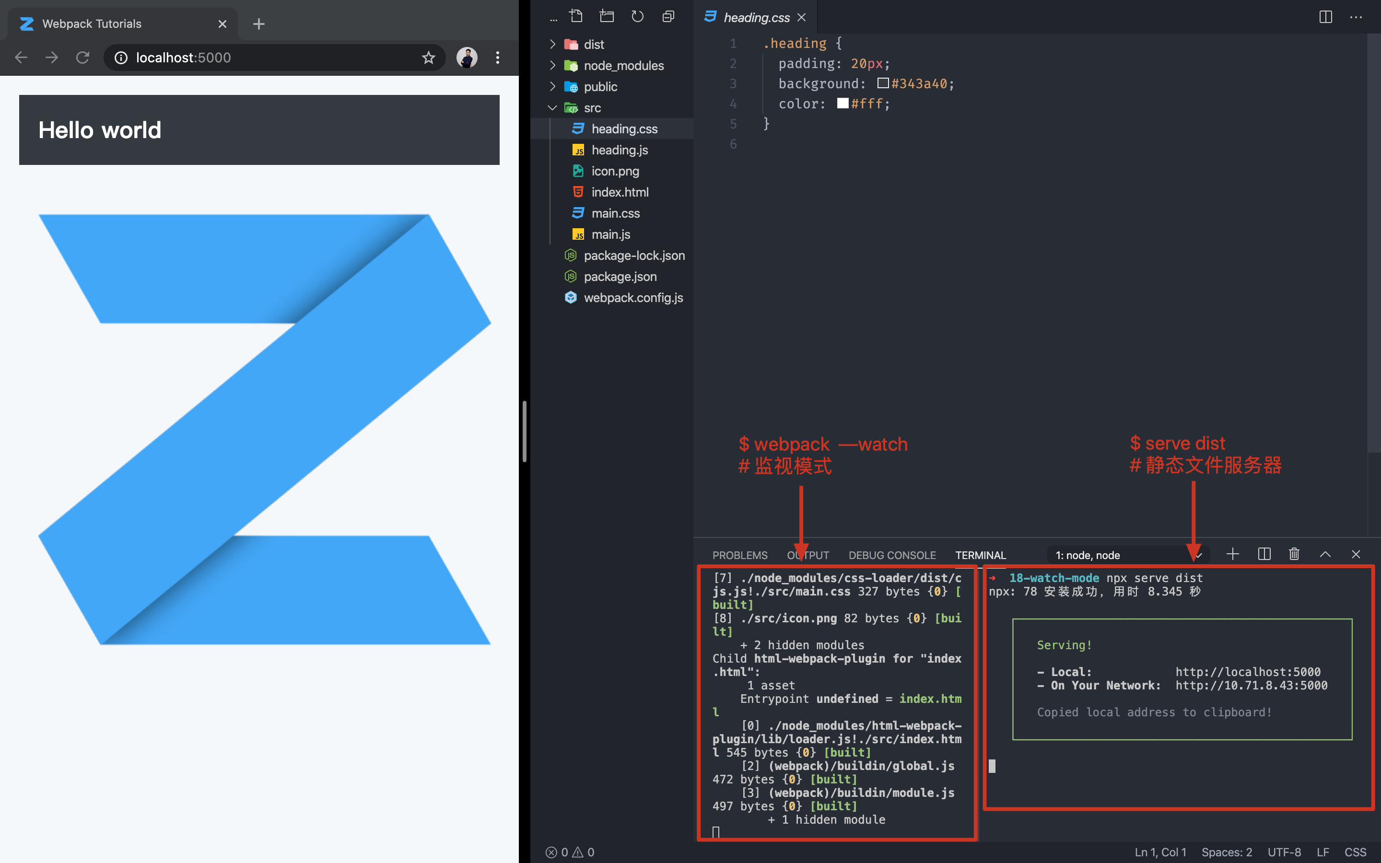The height and width of the screenshot is (863, 1381).
Task: Split the editor to the right
Action: pos(1325,17)
